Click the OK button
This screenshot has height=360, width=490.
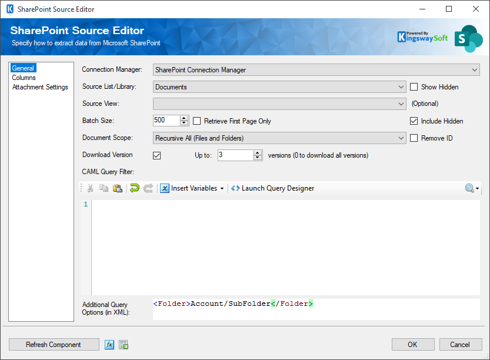point(413,344)
